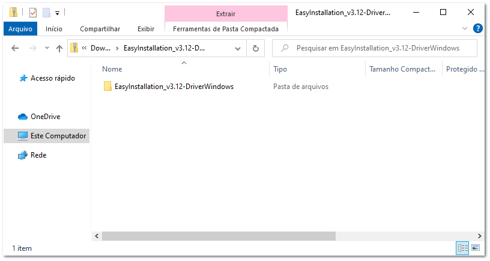The height and width of the screenshot is (261, 490).
Task: Open Help via the question mark icon
Action: pos(477,28)
